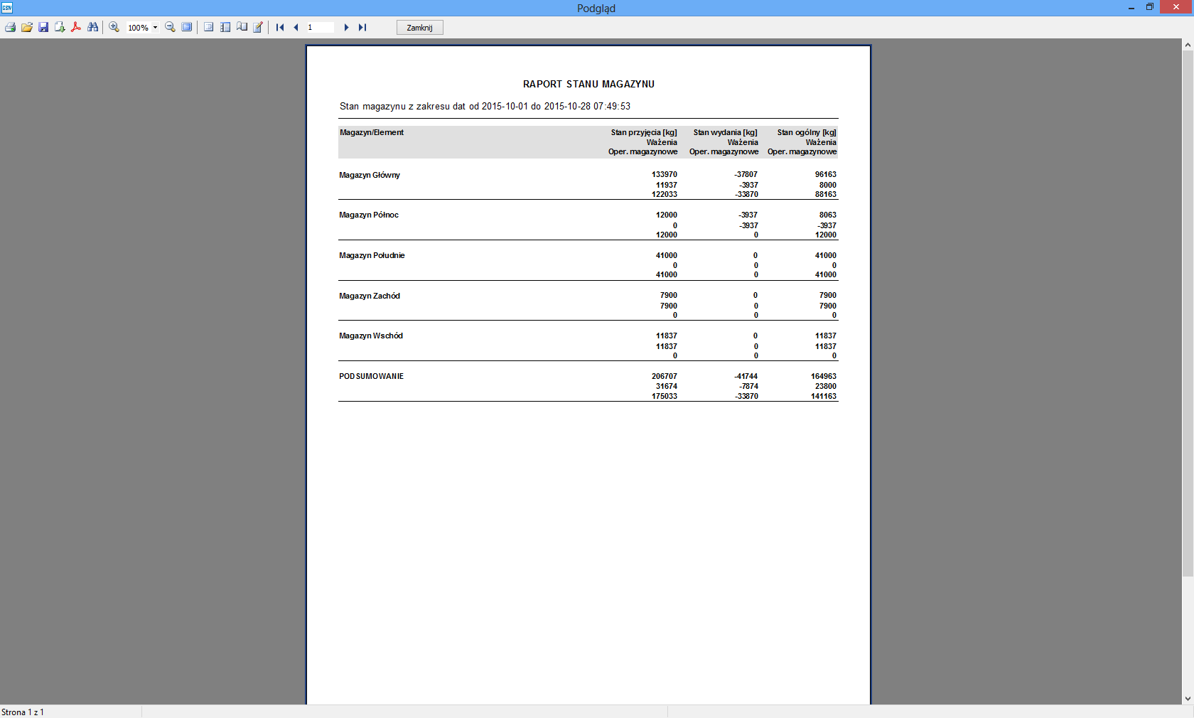Viewport: 1194px width, 718px height.
Task: Zoom out with the magnifier minus icon
Action: pyautogui.click(x=170, y=28)
